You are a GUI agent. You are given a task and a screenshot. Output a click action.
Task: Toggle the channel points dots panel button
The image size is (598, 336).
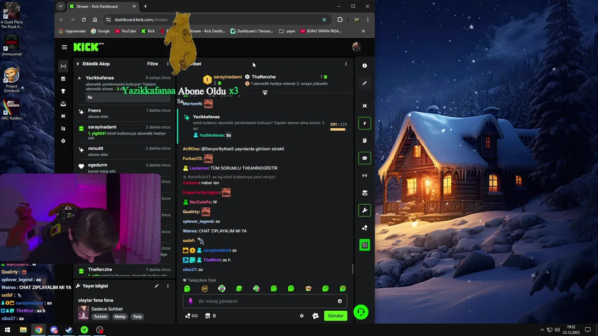click(x=365, y=228)
